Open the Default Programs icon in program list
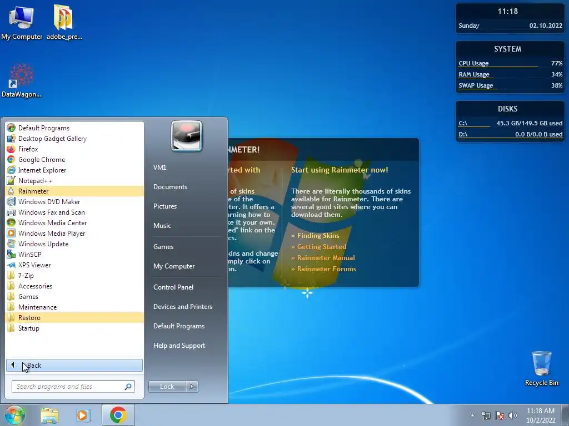 [x=11, y=128]
